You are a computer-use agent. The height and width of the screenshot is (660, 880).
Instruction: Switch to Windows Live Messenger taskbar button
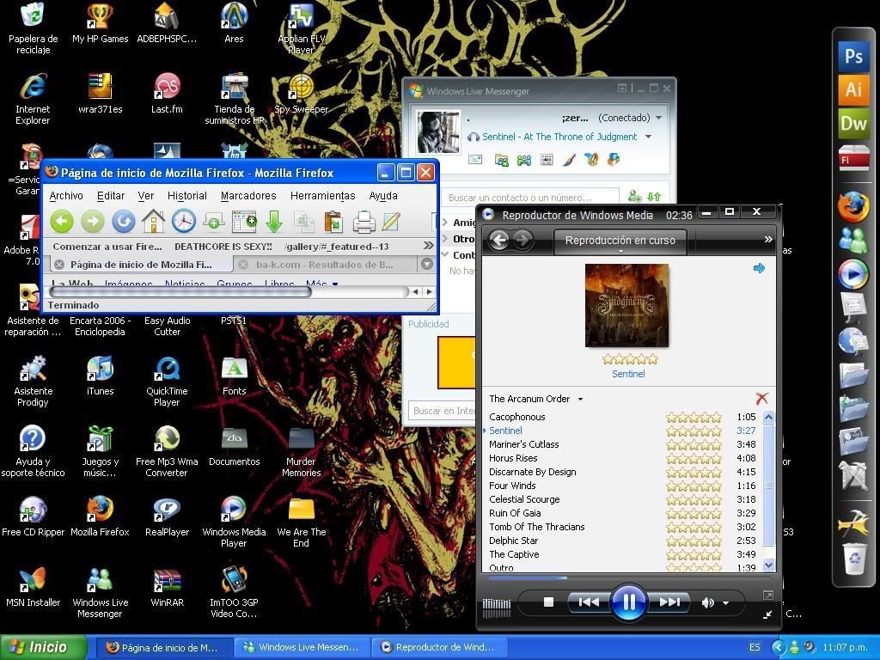pyautogui.click(x=302, y=647)
